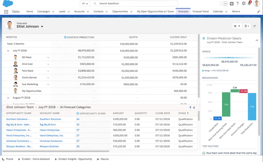Click the down arrow in opportunity list header
The width and height of the screenshot is (263, 162).
(194, 107)
